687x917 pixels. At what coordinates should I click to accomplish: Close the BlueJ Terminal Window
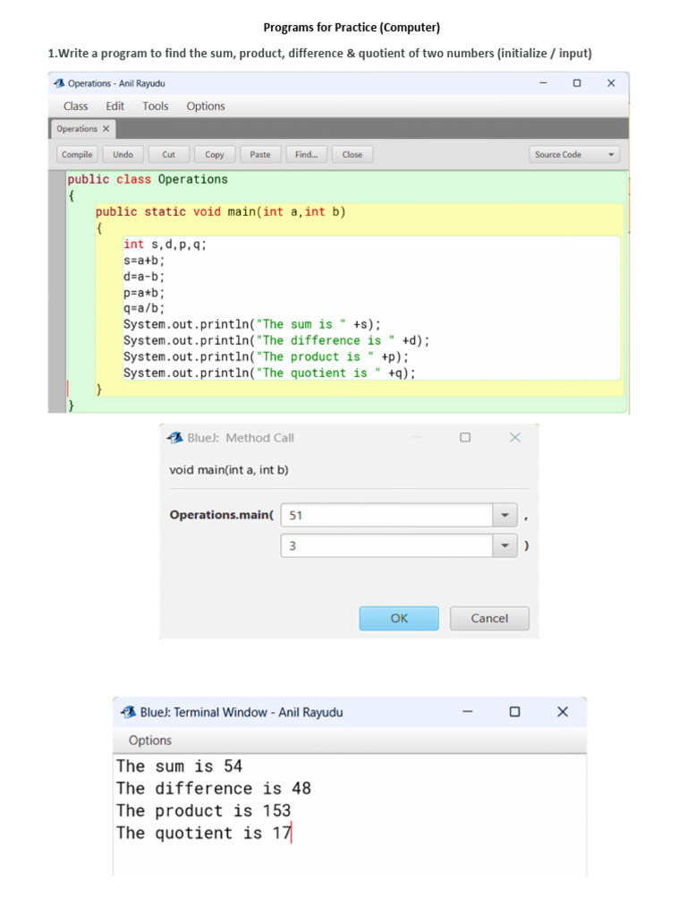pyautogui.click(x=563, y=712)
